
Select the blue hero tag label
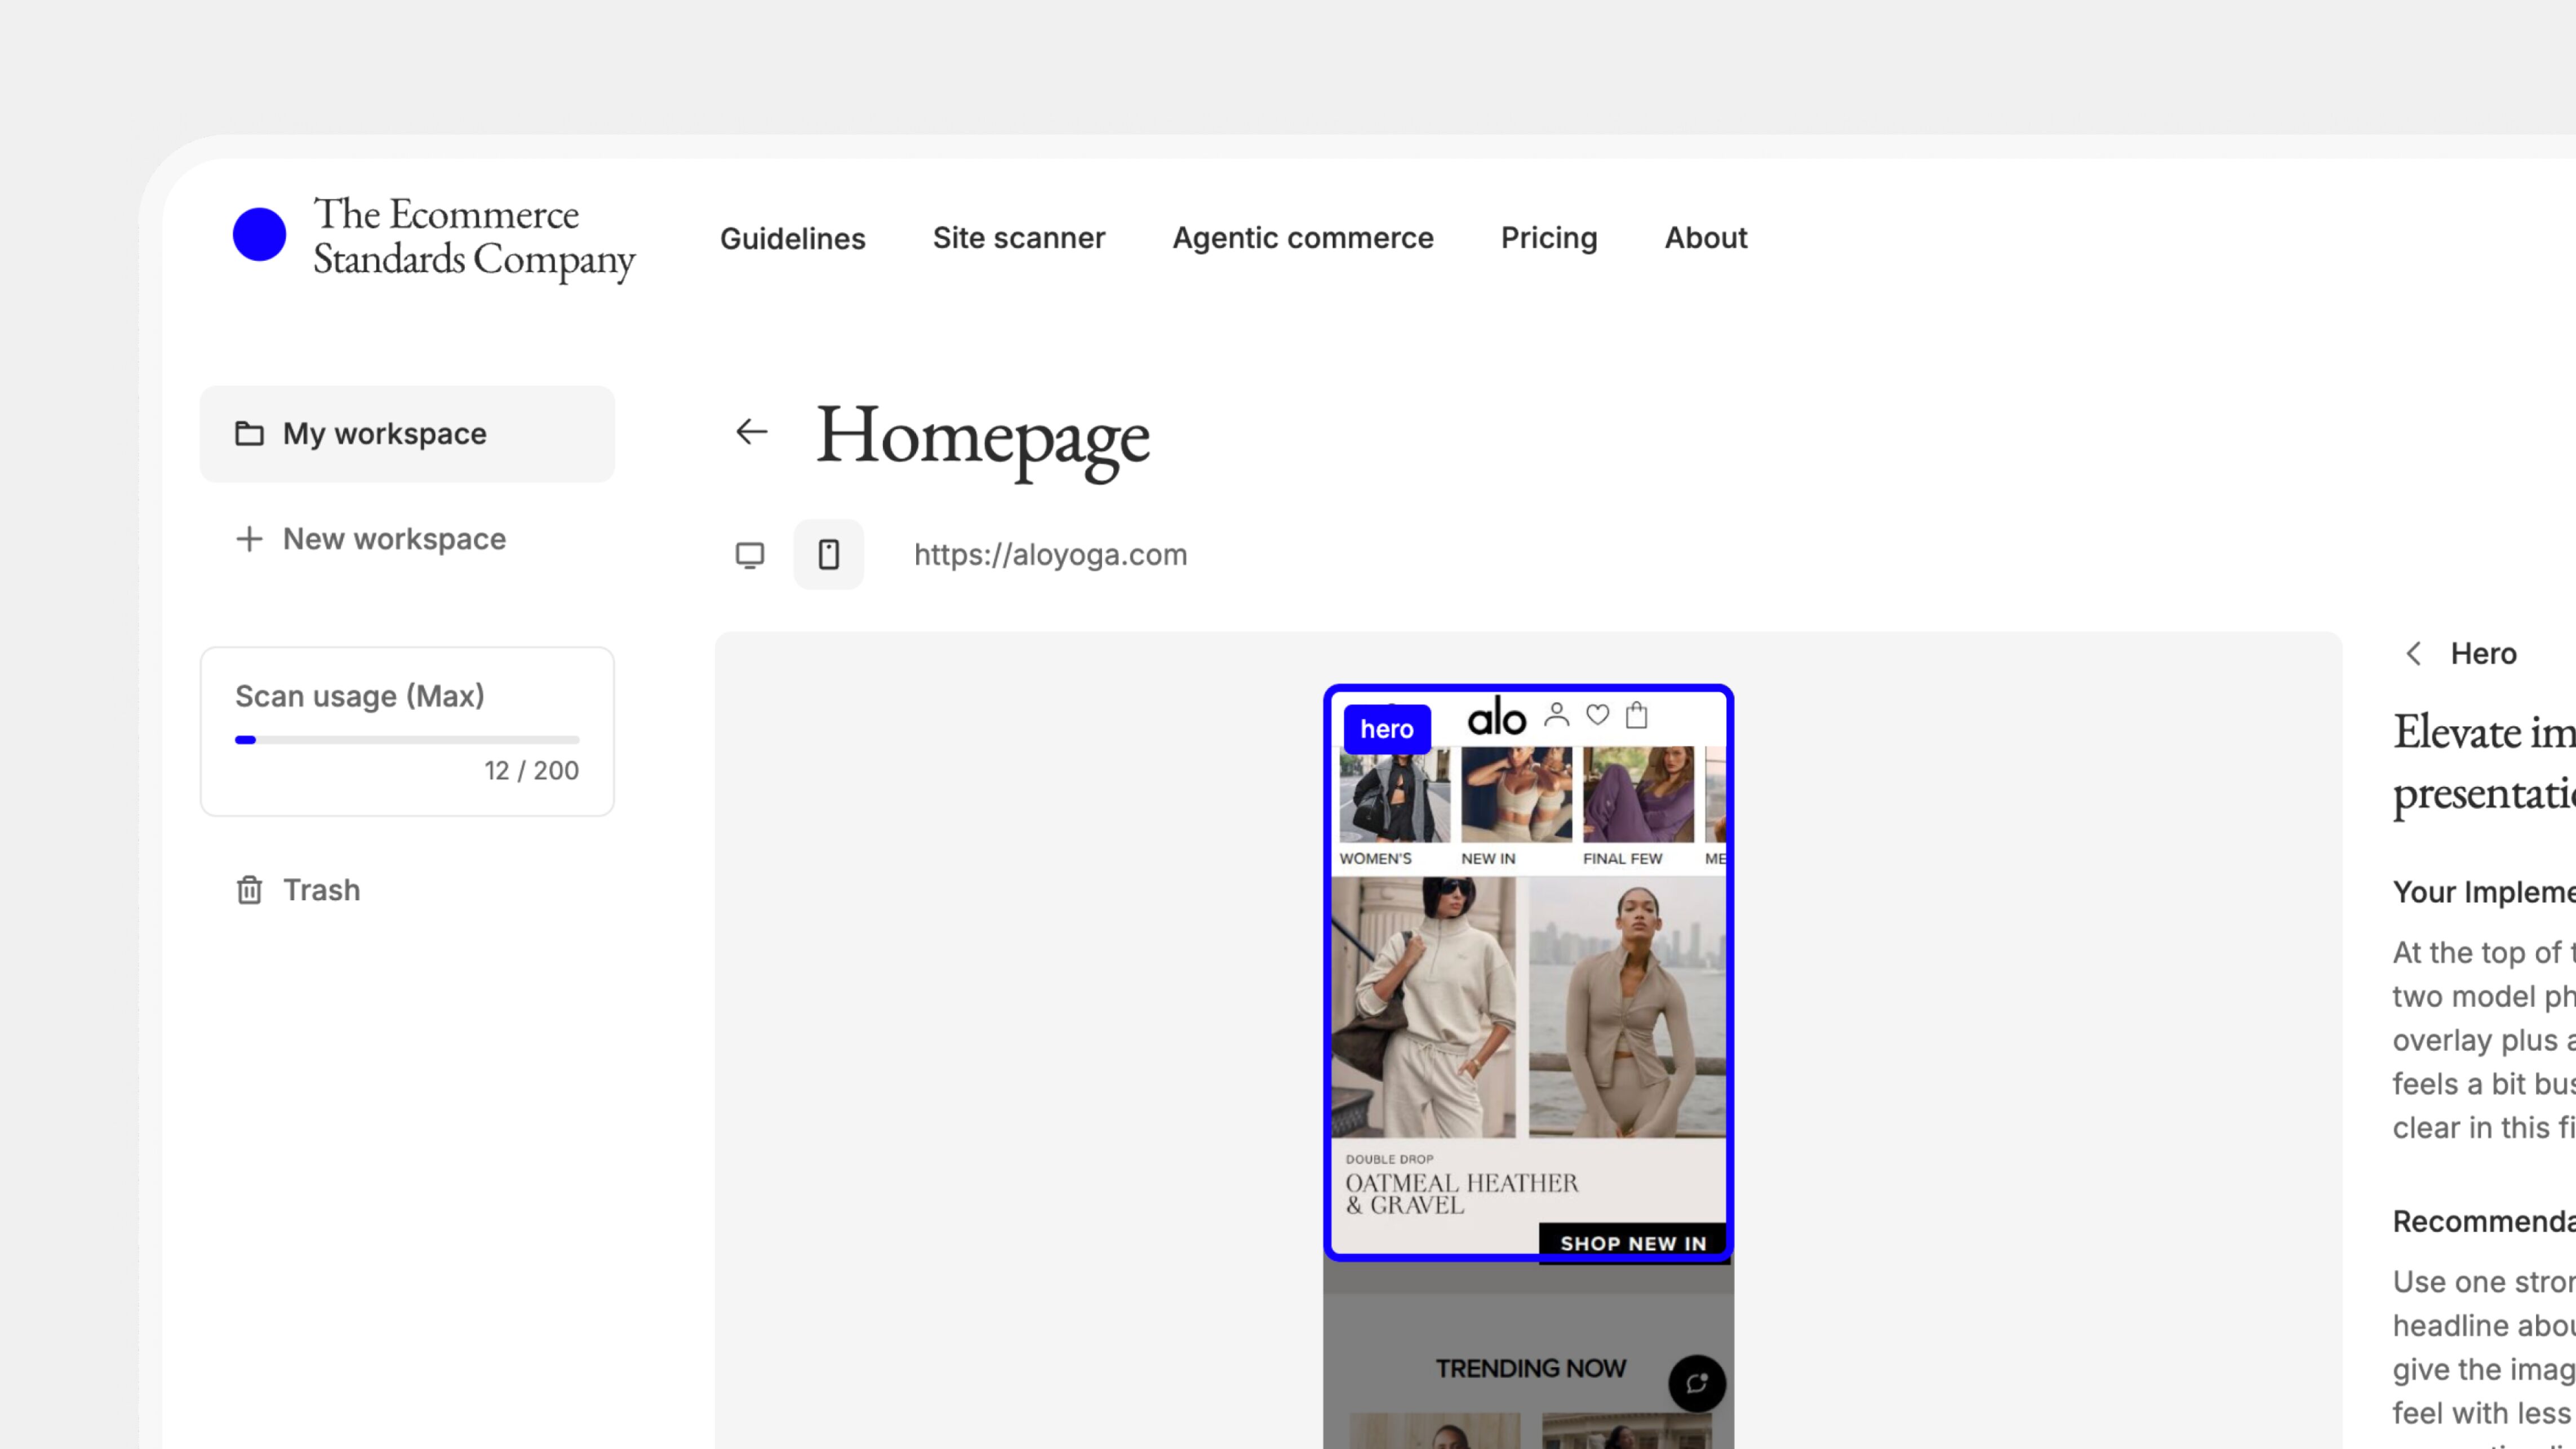[1387, 729]
